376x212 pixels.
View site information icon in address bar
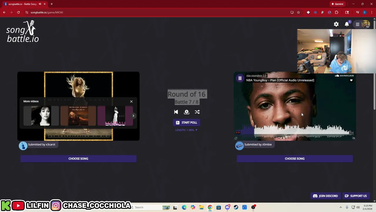click(x=27, y=12)
